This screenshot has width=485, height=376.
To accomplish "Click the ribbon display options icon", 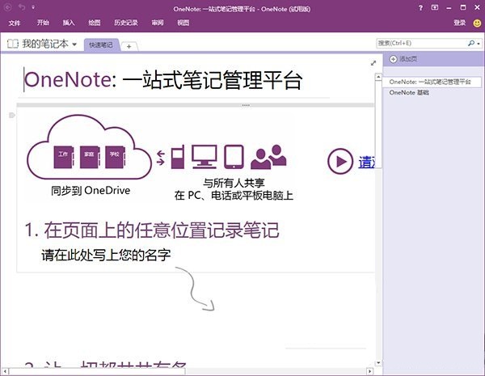I will point(436,8).
